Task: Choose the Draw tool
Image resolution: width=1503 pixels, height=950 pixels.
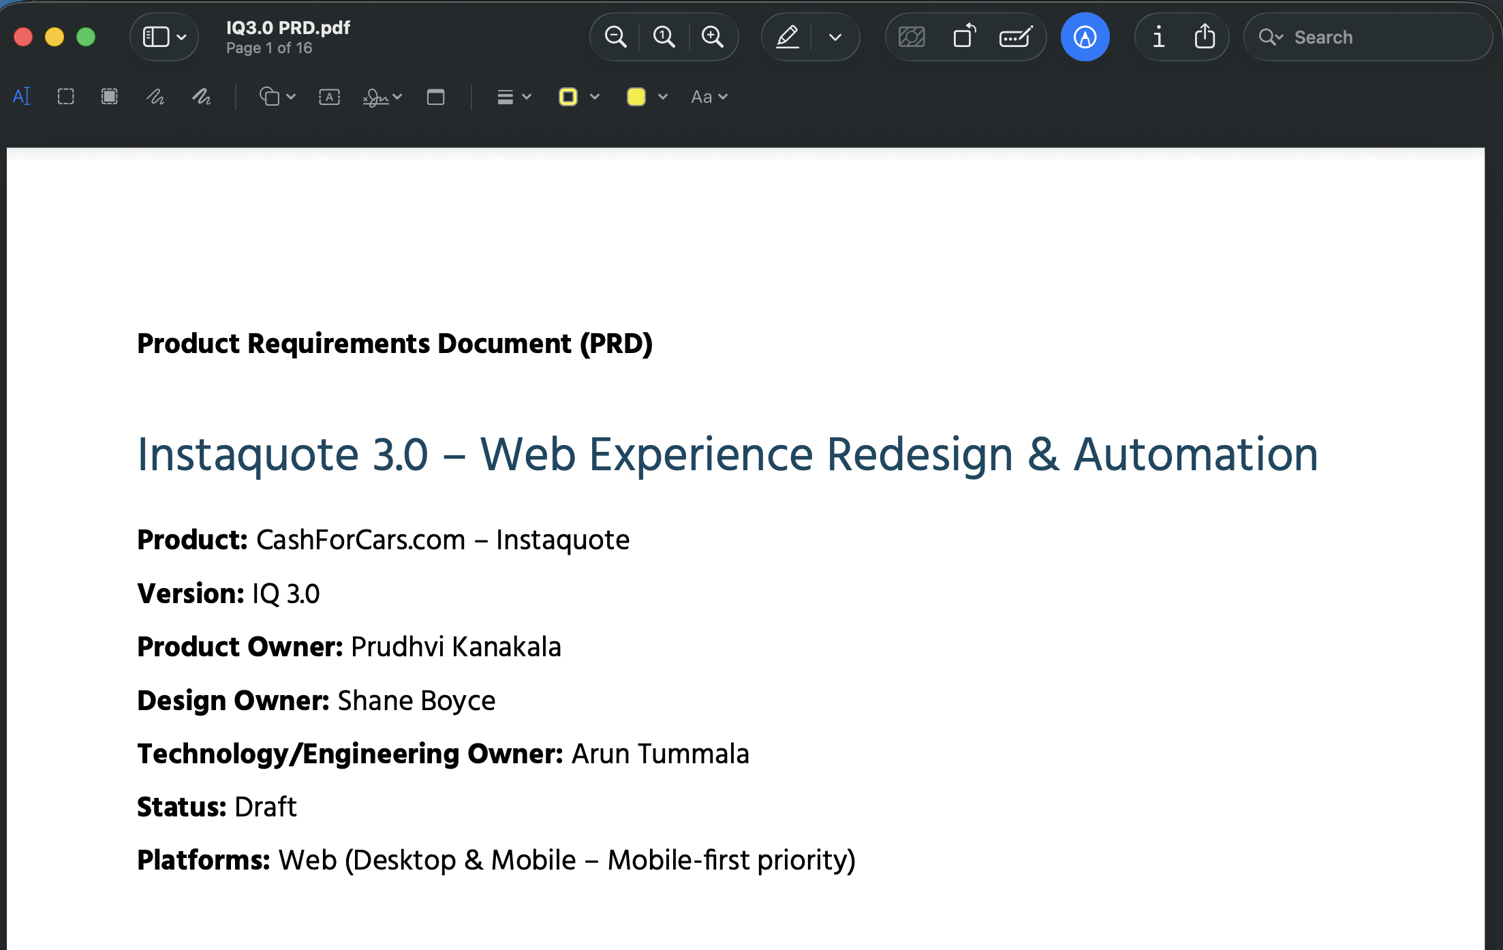Action: (201, 97)
